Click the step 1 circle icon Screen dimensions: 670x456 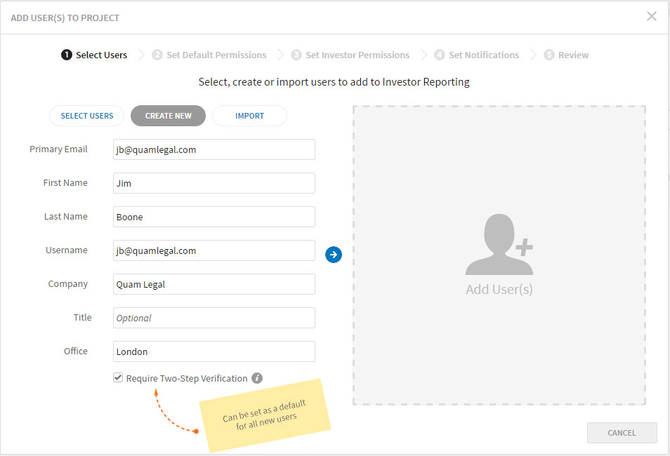tap(67, 55)
